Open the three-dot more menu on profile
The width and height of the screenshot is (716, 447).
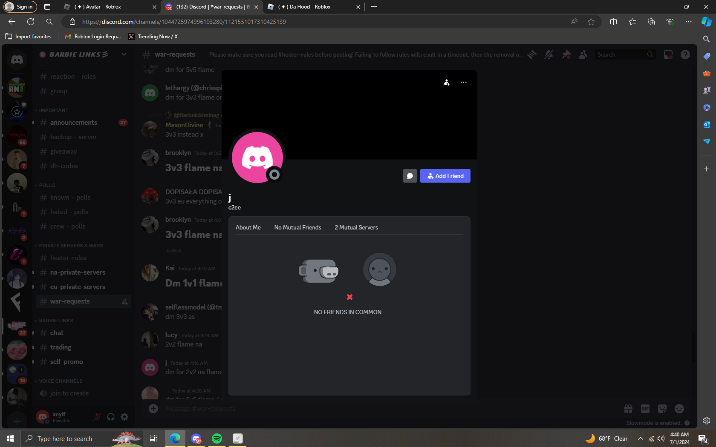pos(464,82)
